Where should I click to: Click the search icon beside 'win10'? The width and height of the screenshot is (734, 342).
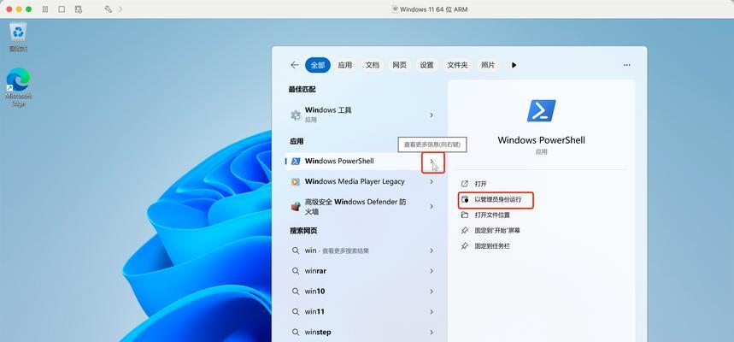[296, 291]
